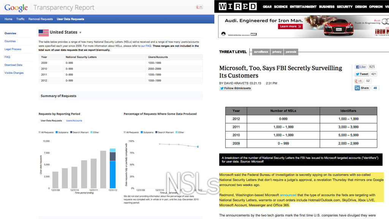Click the Learn more button in Audi ad
Image resolution: width=389 pixels, height=219 pixels.
pos(290,26)
